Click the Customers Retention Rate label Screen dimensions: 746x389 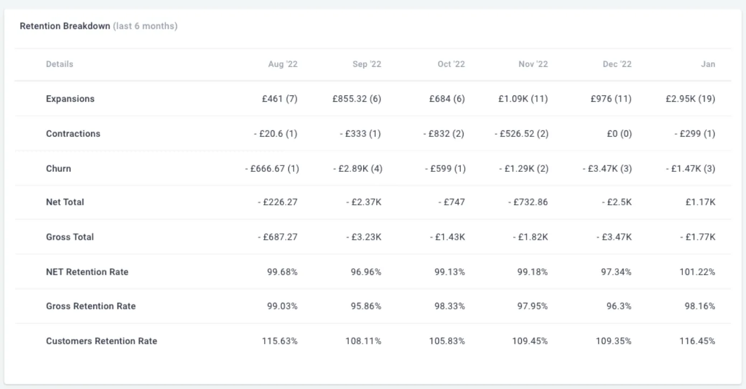102,341
